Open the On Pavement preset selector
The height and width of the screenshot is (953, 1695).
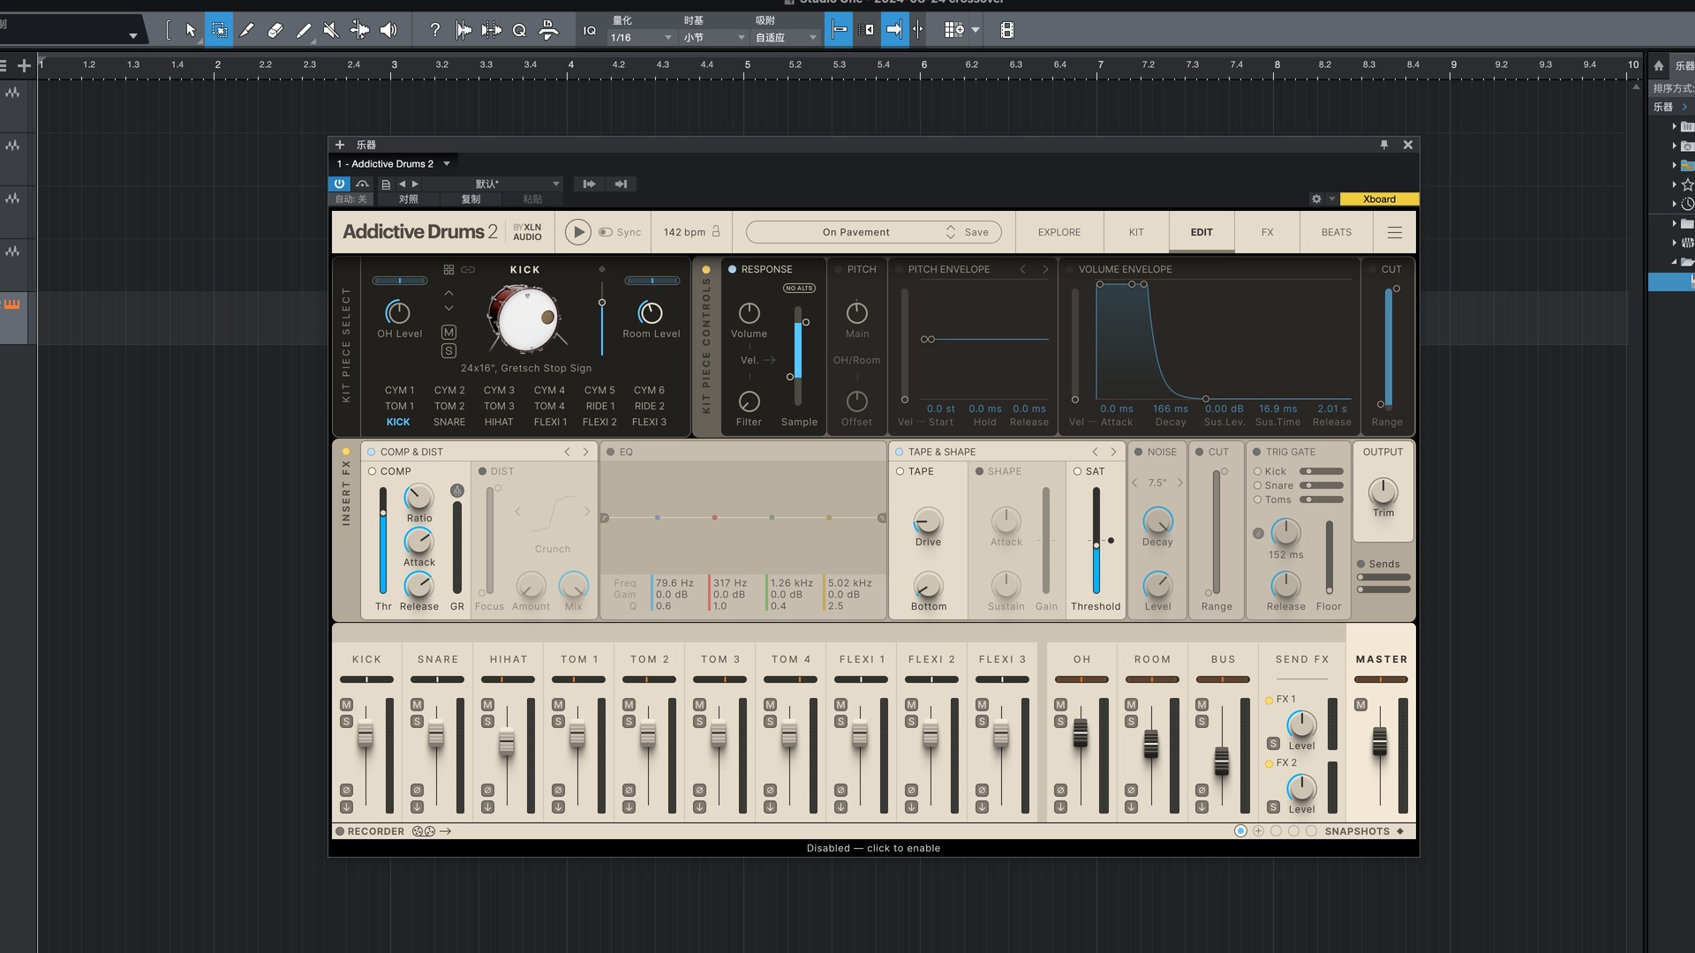pyautogui.click(x=855, y=232)
